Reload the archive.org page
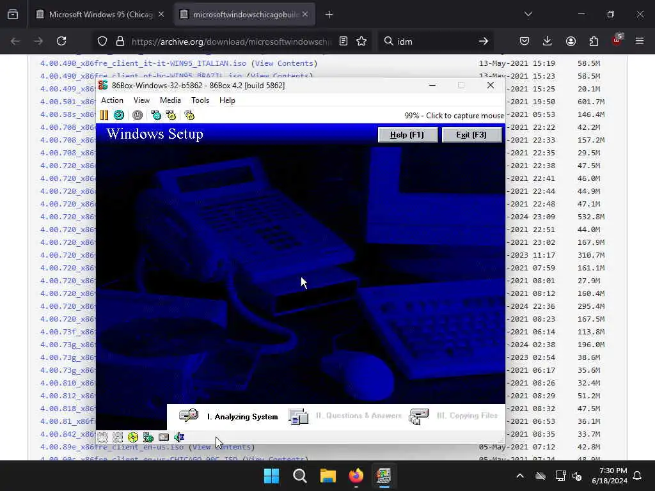Image resolution: width=655 pixels, height=491 pixels. pyautogui.click(x=61, y=41)
